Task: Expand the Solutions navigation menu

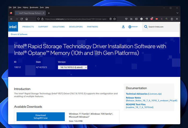Action: tap(59, 27)
